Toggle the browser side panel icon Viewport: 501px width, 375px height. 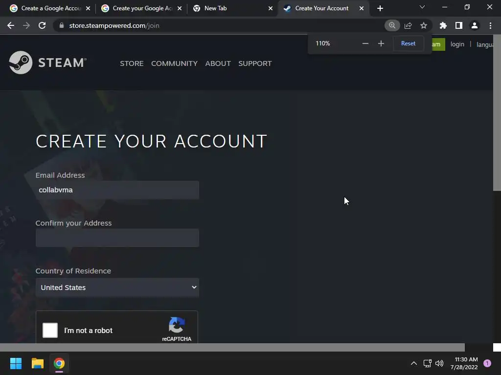[x=459, y=25]
